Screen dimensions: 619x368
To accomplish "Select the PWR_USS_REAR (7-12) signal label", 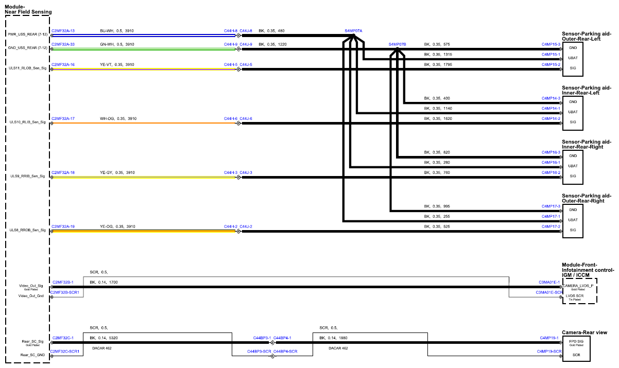I will coord(28,34).
